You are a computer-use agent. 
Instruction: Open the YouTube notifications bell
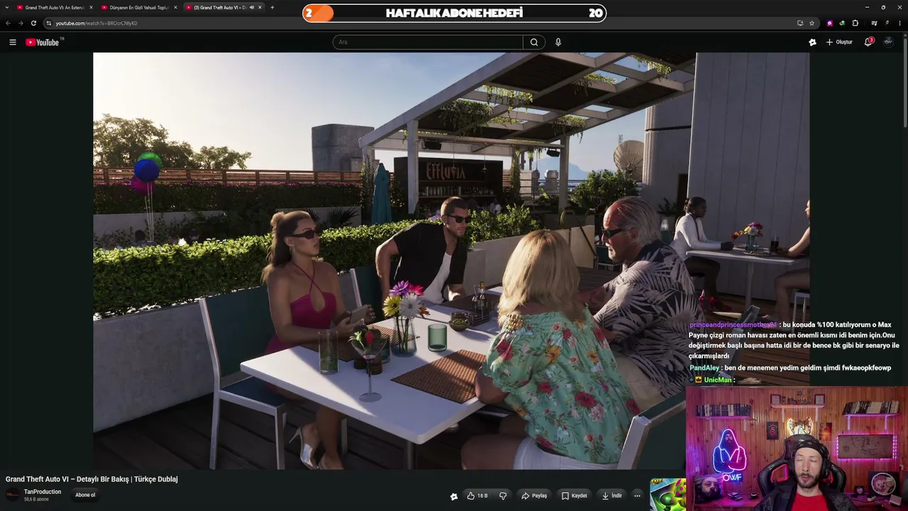[x=868, y=42]
